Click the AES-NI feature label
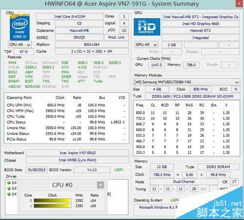Image resolution: width=244 pixels, height=220 pixels. pos(15,86)
